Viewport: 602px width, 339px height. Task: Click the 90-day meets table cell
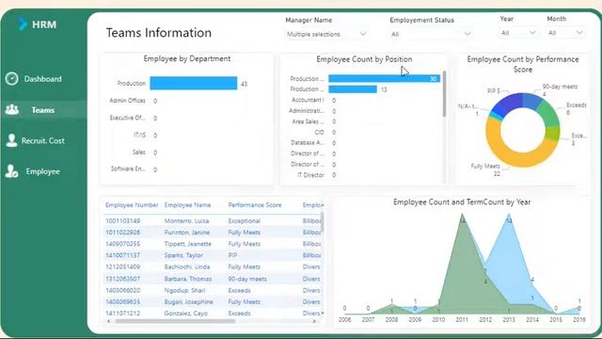point(247,279)
